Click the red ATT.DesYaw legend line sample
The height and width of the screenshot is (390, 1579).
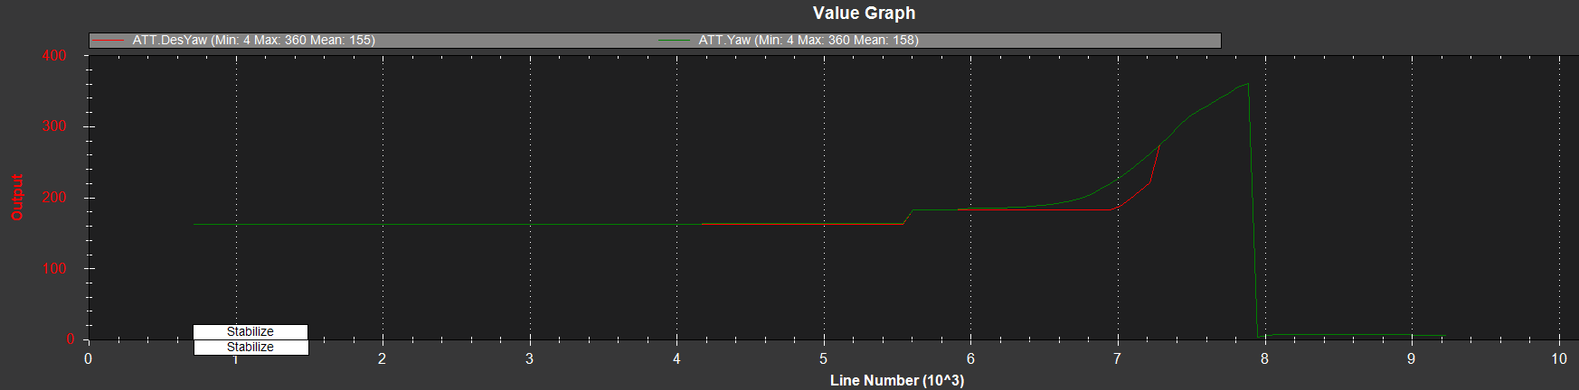pos(109,41)
